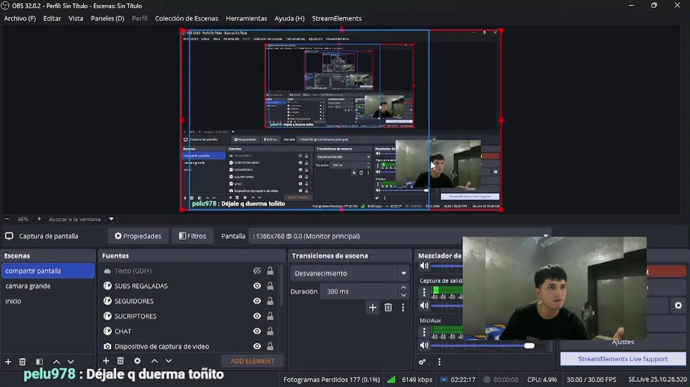This screenshot has height=387, width=690.
Task: Open the Ayuda (H) menu
Action: pyautogui.click(x=289, y=18)
